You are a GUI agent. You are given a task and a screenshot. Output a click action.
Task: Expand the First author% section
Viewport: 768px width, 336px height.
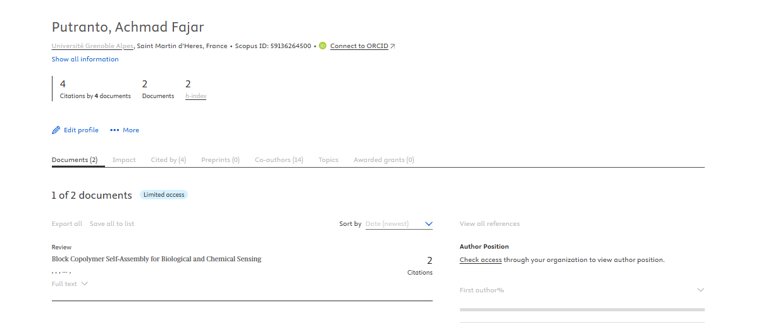(x=700, y=290)
